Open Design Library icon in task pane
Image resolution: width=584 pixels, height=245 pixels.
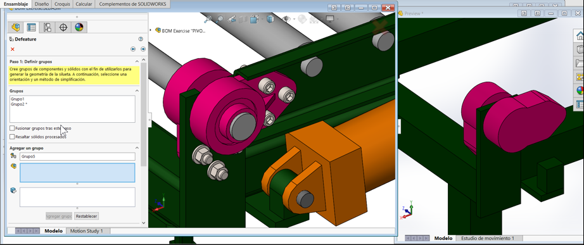[580, 49]
